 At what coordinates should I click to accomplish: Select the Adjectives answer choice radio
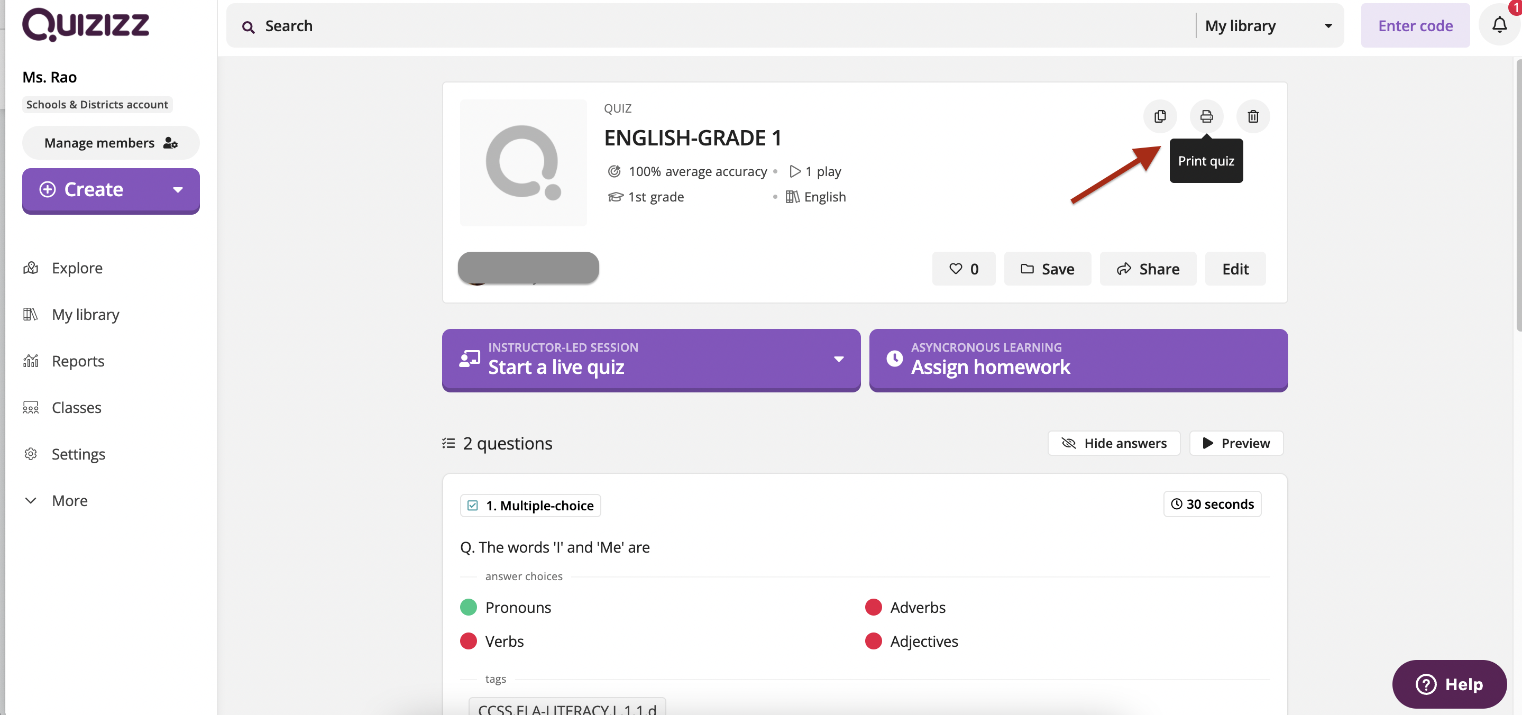(873, 640)
